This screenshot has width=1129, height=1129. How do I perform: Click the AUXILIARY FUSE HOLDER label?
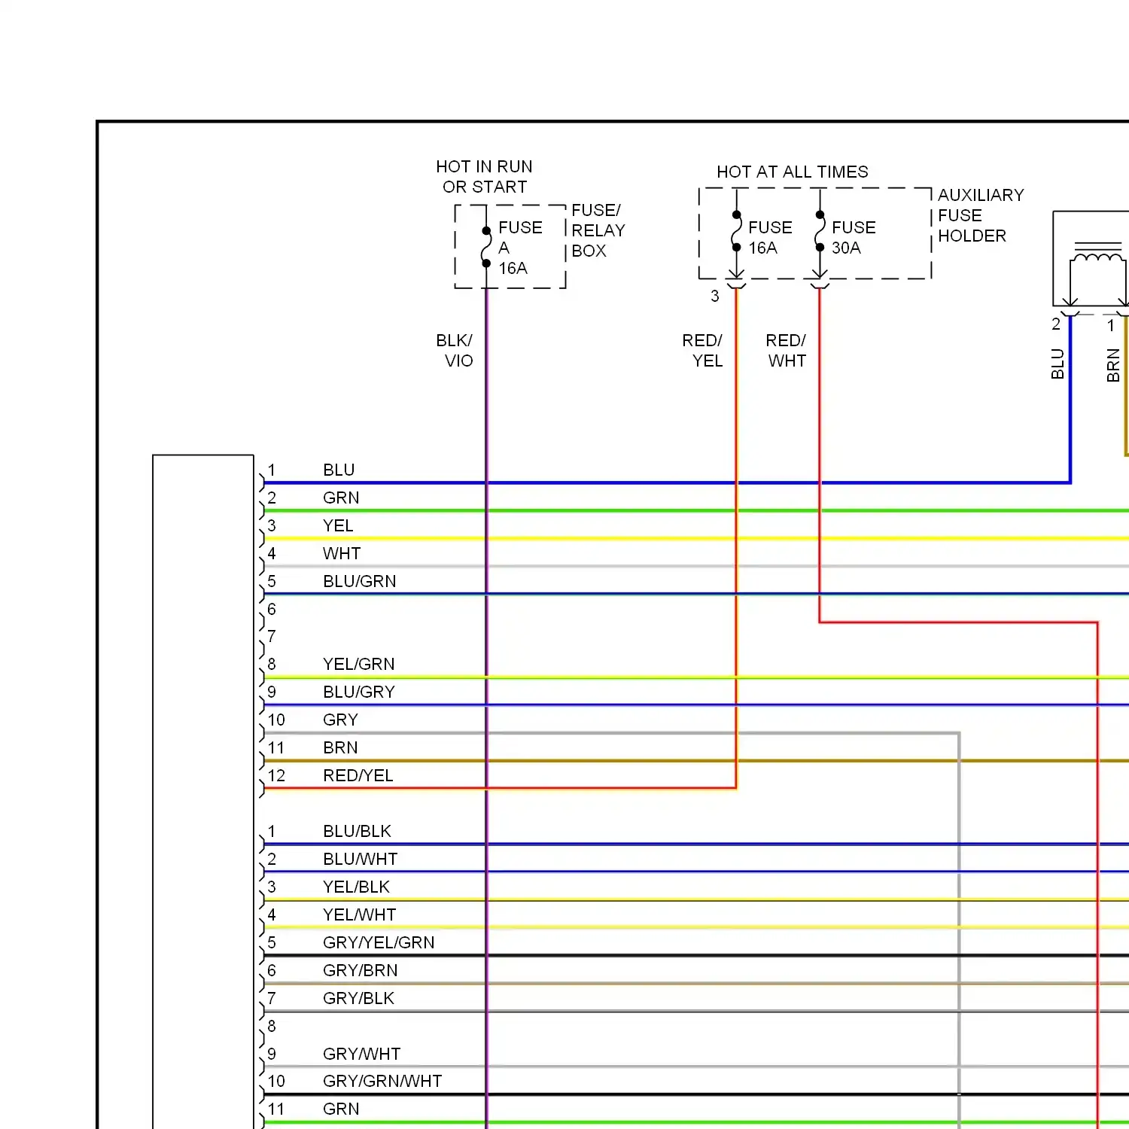click(980, 215)
